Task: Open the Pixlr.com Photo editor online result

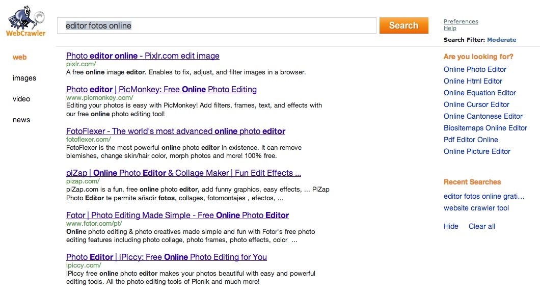Action: [143, 56]
